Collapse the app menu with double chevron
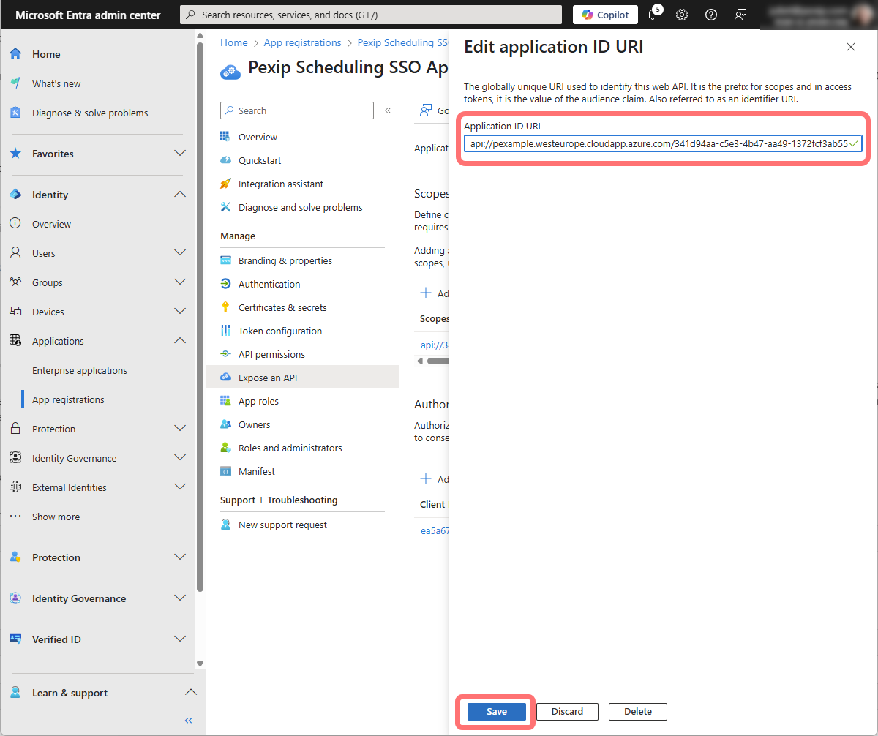878x736 pixels. point(388,110)
